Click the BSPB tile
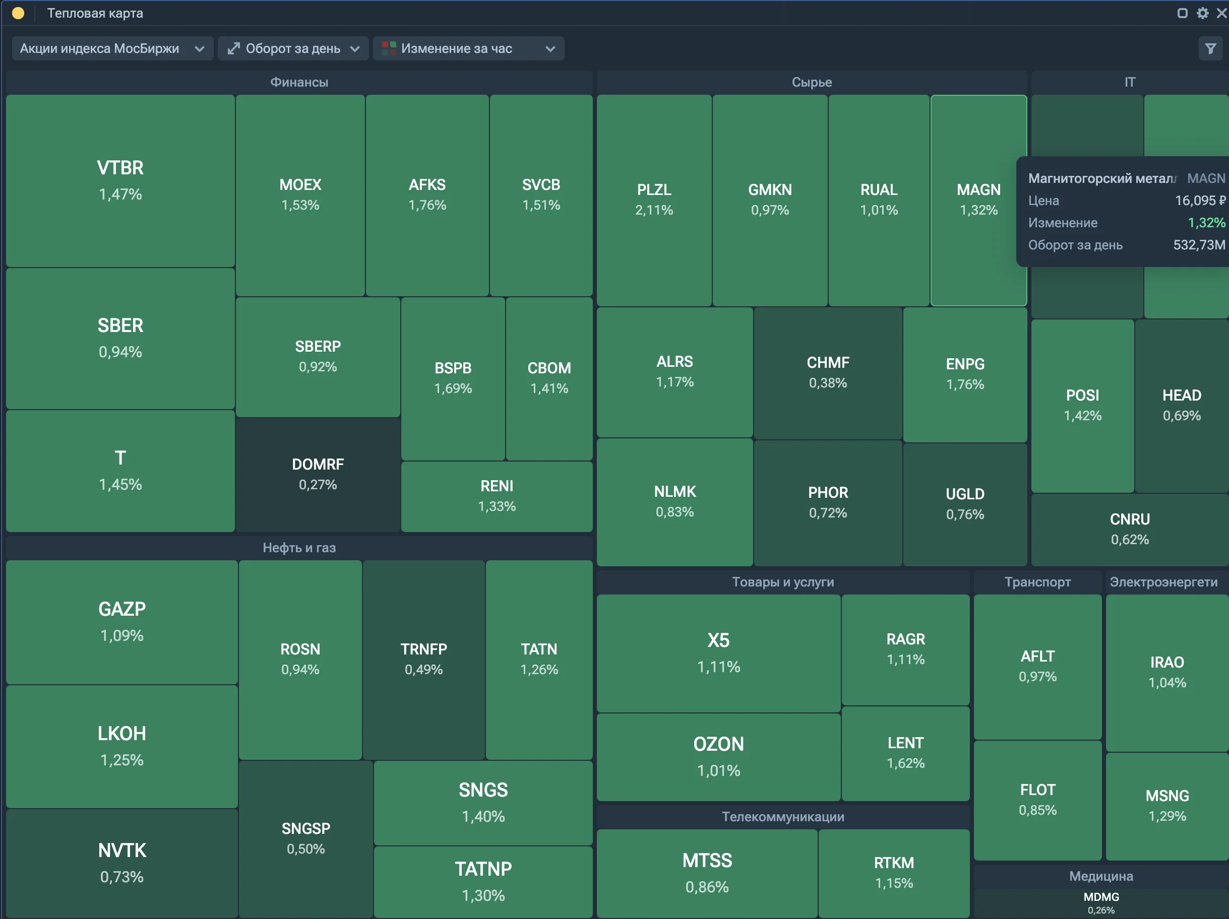 coord(453,379)
